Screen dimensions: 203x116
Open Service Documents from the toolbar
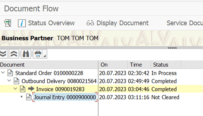tap(185, 23)
